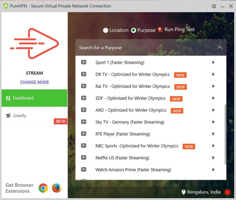
Task: Get the Firefox browser extension
Action: pos(56,188)
